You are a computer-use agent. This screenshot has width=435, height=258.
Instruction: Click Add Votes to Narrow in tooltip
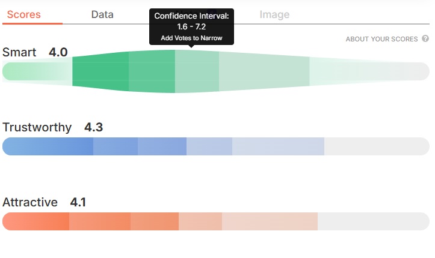(191, 38)
